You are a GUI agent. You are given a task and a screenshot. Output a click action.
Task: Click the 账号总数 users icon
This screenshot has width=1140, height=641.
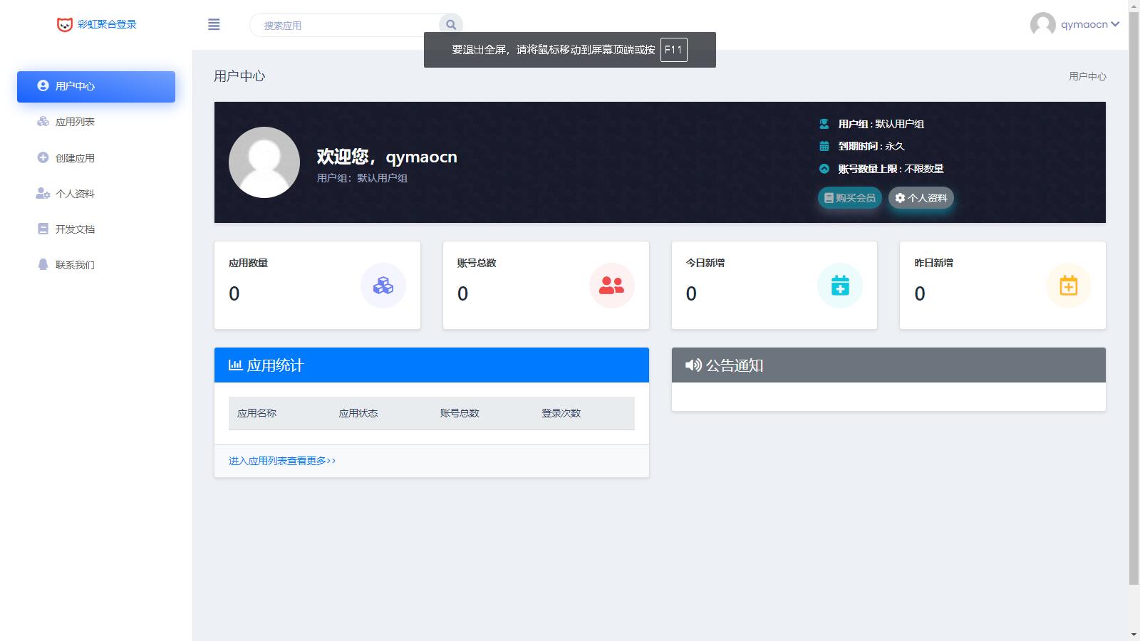coord(611,286)
